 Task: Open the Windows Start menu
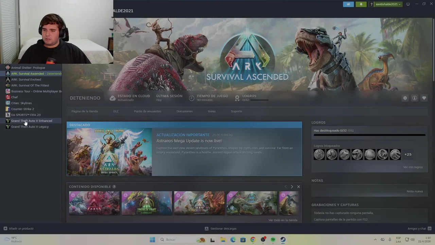[x=152, y=240]
